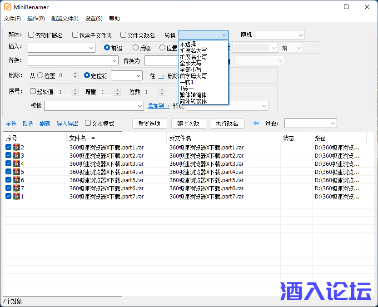Click the sort arrow in 文件名 column header
The height and width of the screenshot is (307, 378).
coord(93,138)
